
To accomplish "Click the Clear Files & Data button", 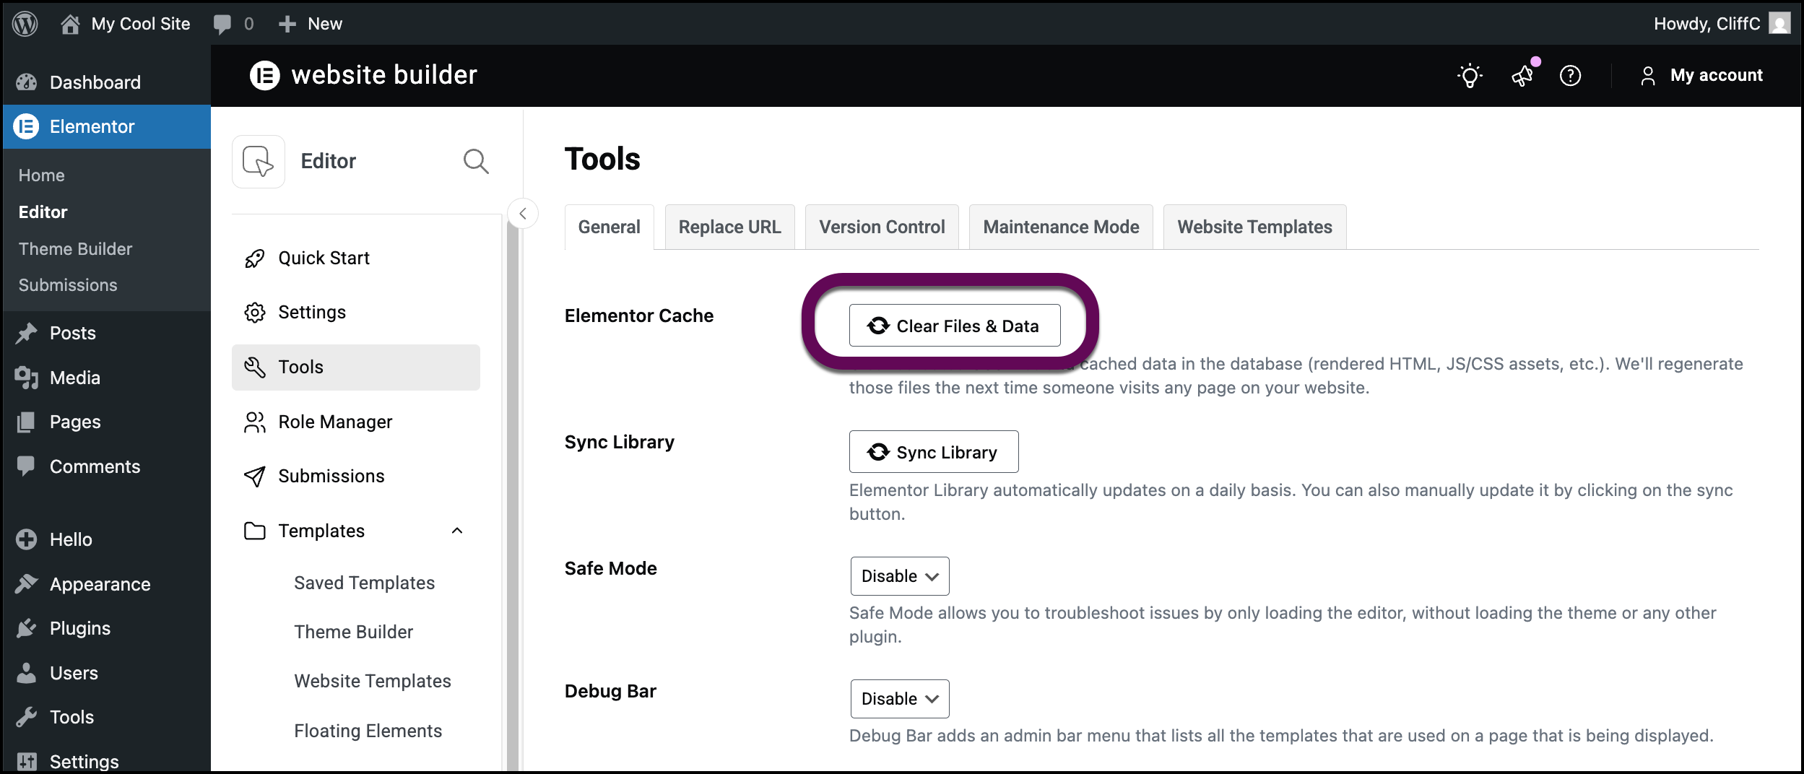I will pyautogui.click(x=955, y=325).
